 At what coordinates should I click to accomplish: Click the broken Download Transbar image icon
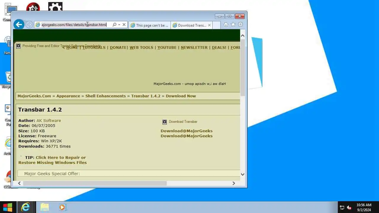tap(165, 122)
